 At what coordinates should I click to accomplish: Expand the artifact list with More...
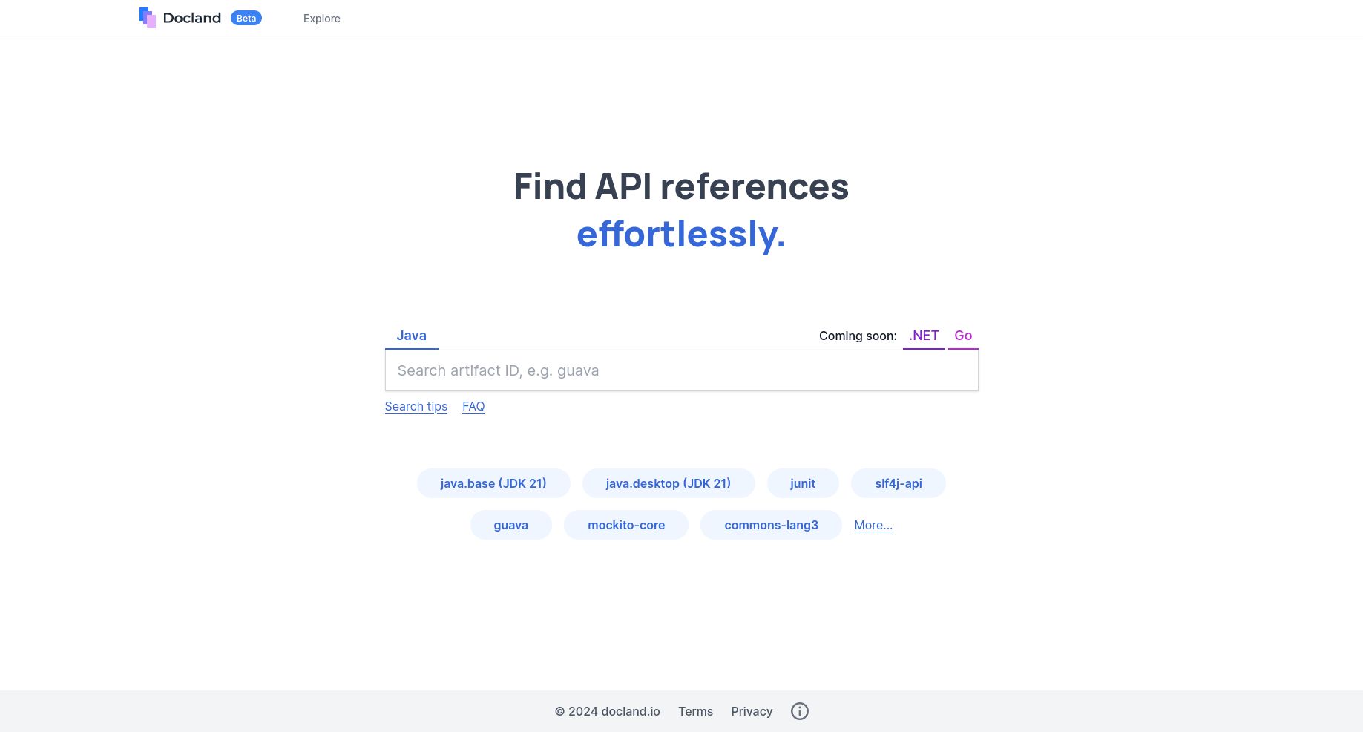pyautogui.click(x=873, y=525)
